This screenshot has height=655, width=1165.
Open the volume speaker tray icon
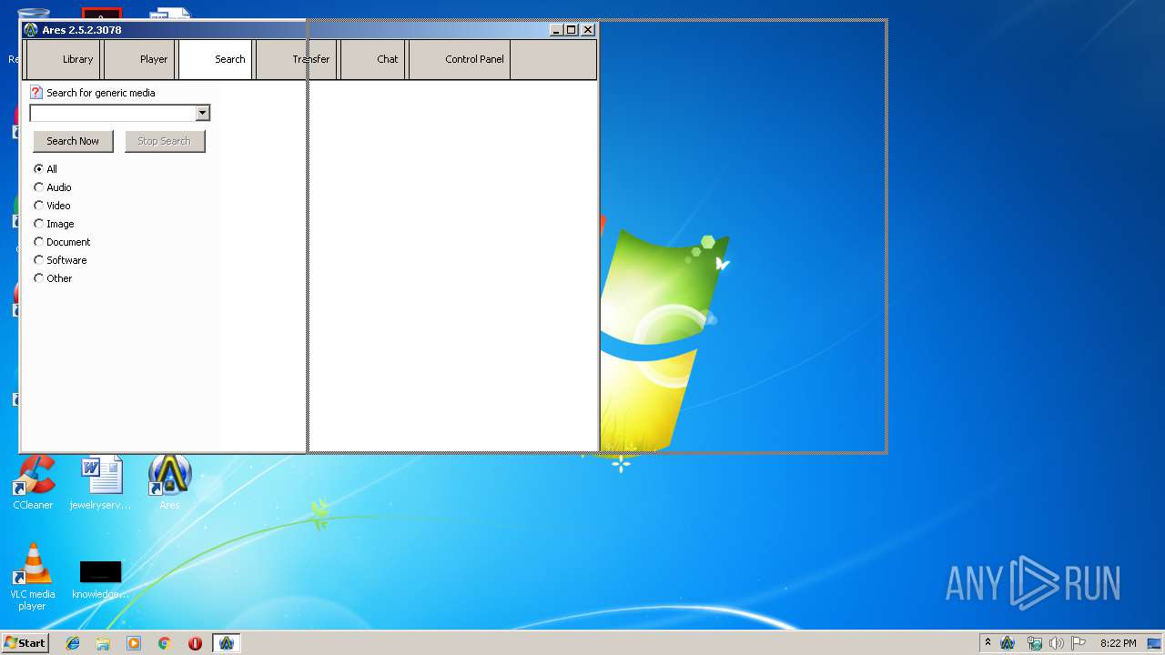(1056, 643)
